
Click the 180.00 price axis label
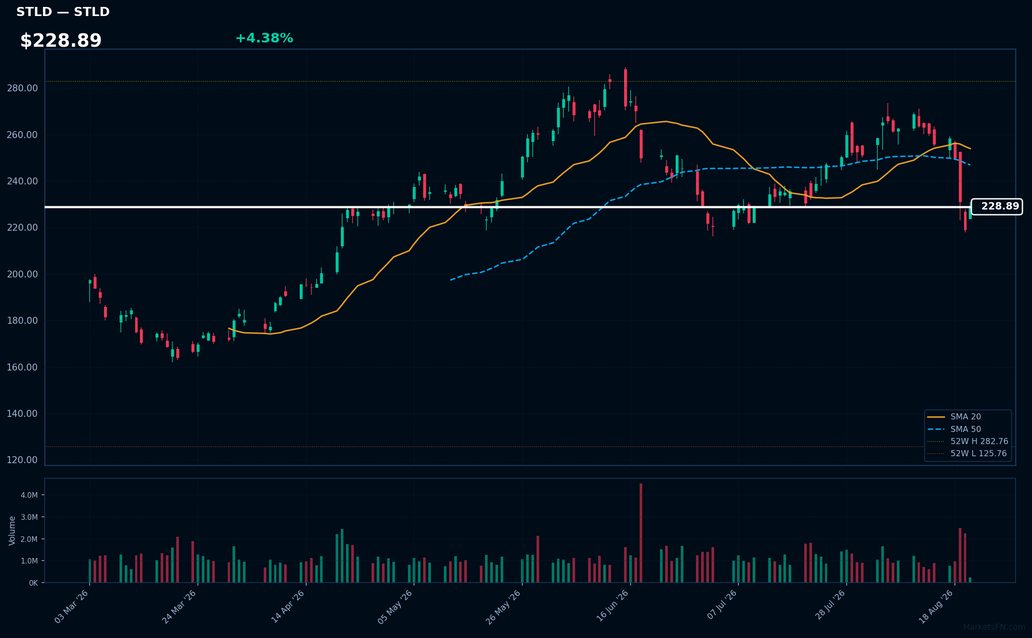(x=23, y=321)
